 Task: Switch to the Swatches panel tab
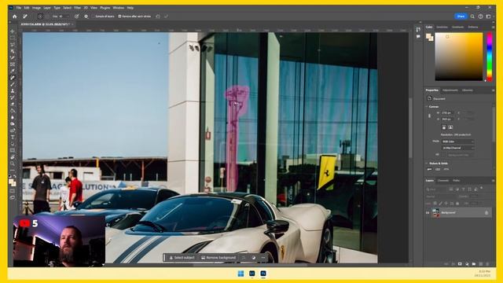click(442, 28)
